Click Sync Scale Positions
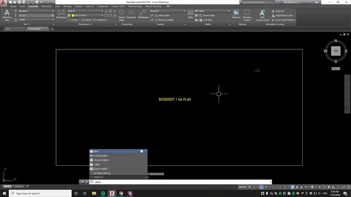The image size is (351, 197). 283,20
